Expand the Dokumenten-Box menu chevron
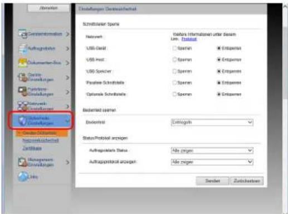Image resolution: width=288 pixels, height=214 pixels. coord(67,63)
